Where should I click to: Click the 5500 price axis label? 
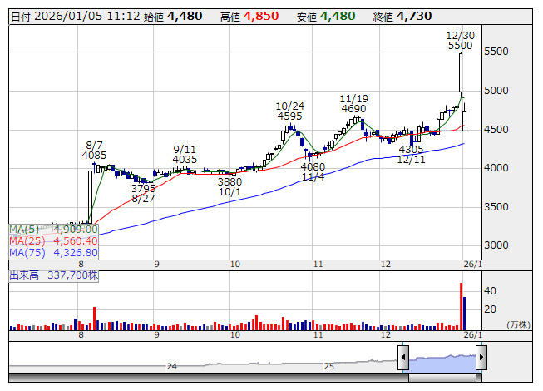point(496,52)
